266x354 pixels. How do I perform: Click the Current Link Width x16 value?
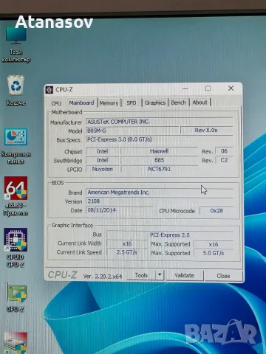point(127,243)
